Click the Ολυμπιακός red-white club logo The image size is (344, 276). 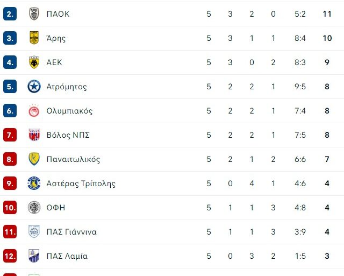coord(34,111)
